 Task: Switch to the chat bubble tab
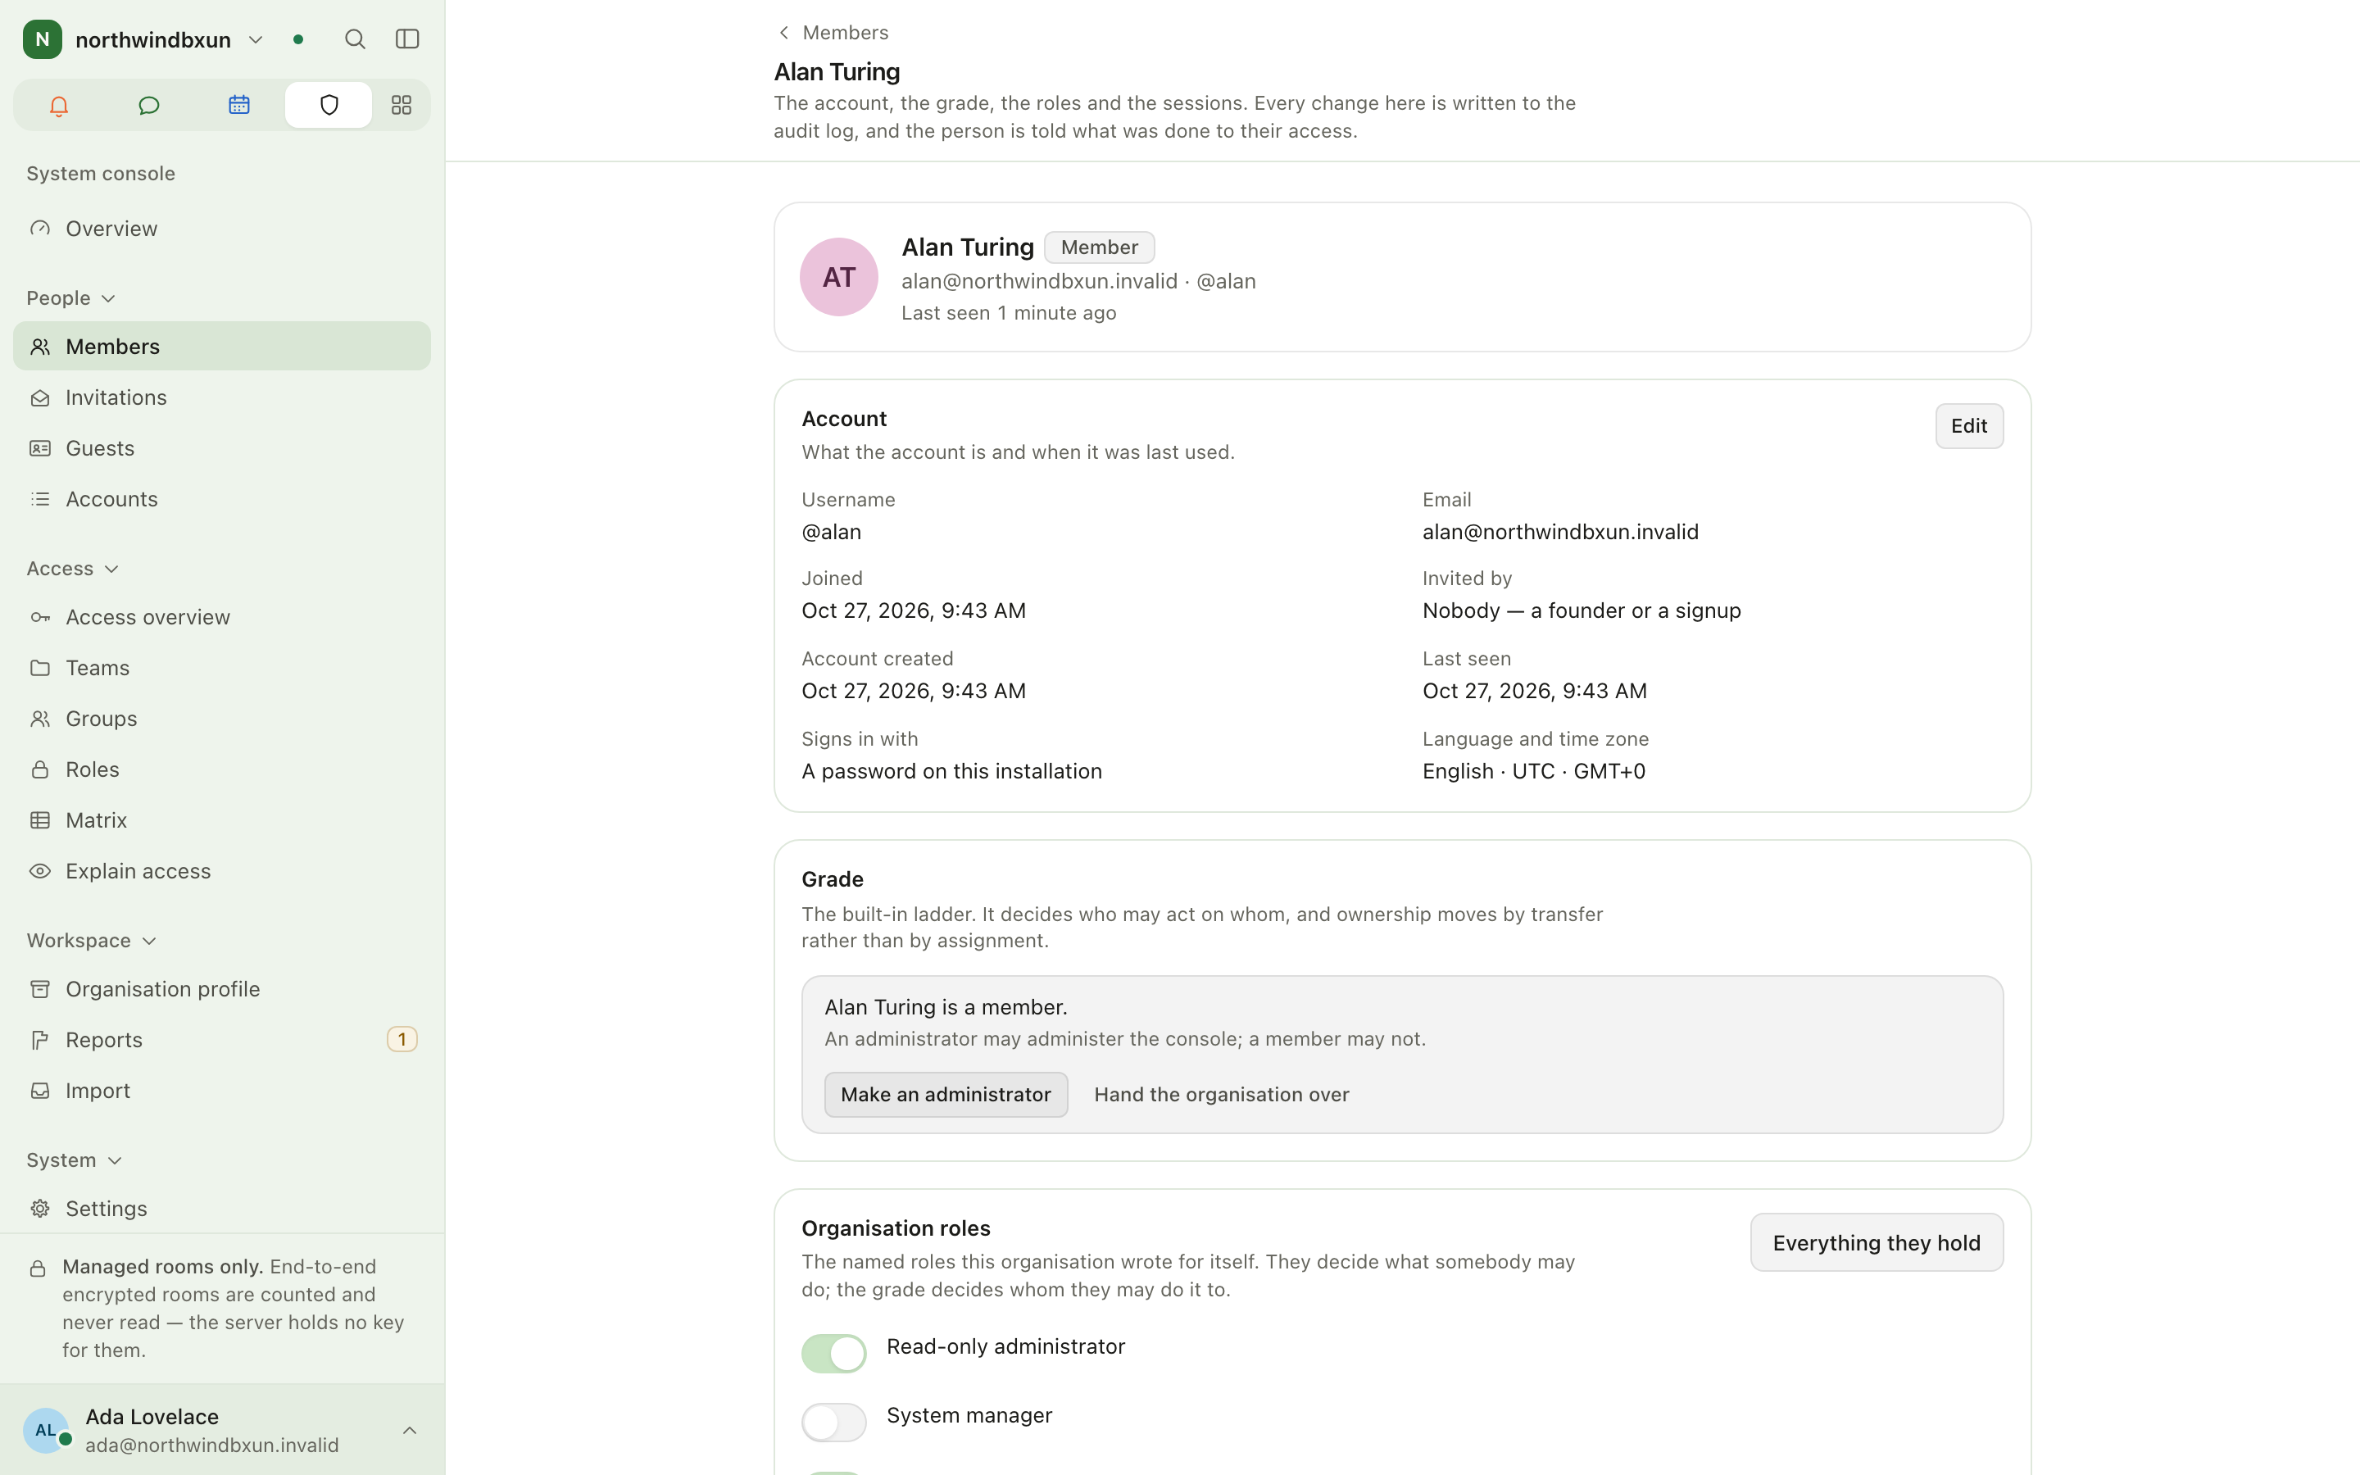point(148,106)
